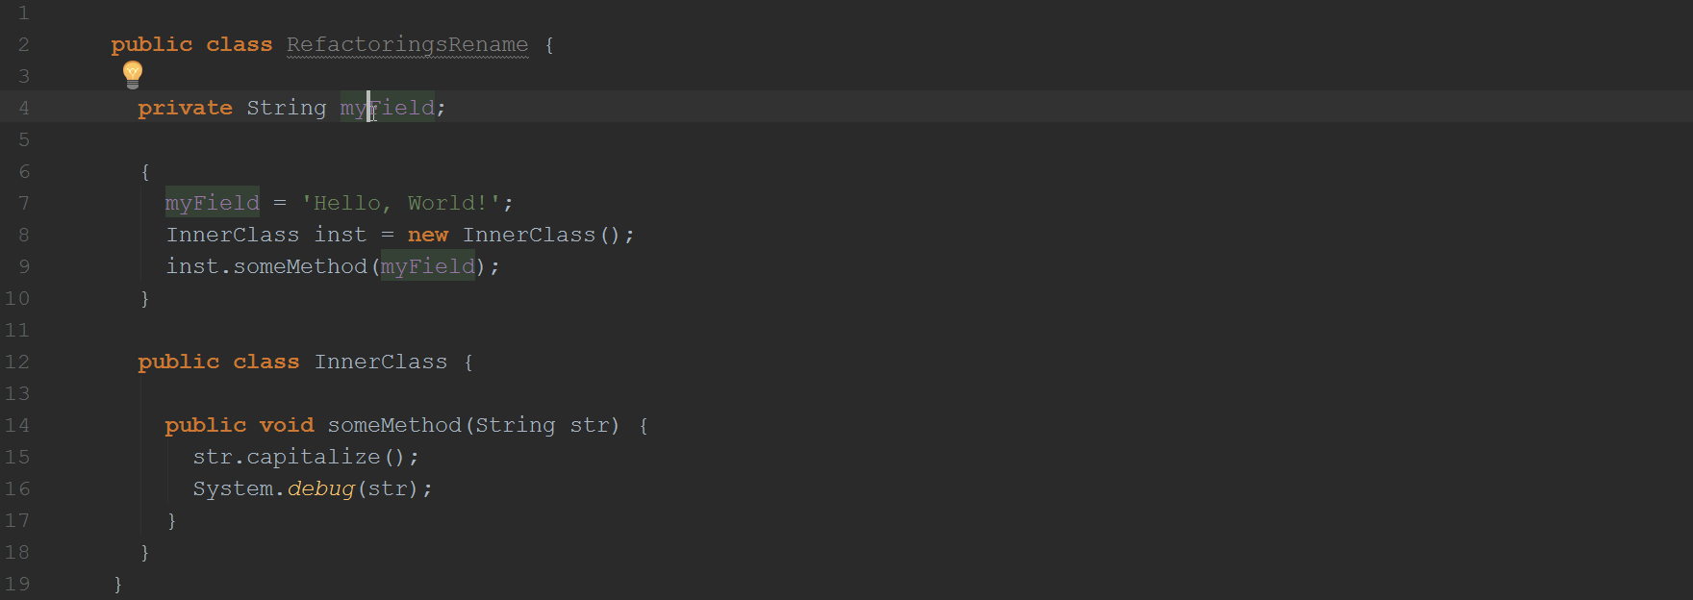The image size is (1693, 600).
Task: Click the System identifier on line 16
Action: [233, 488]
